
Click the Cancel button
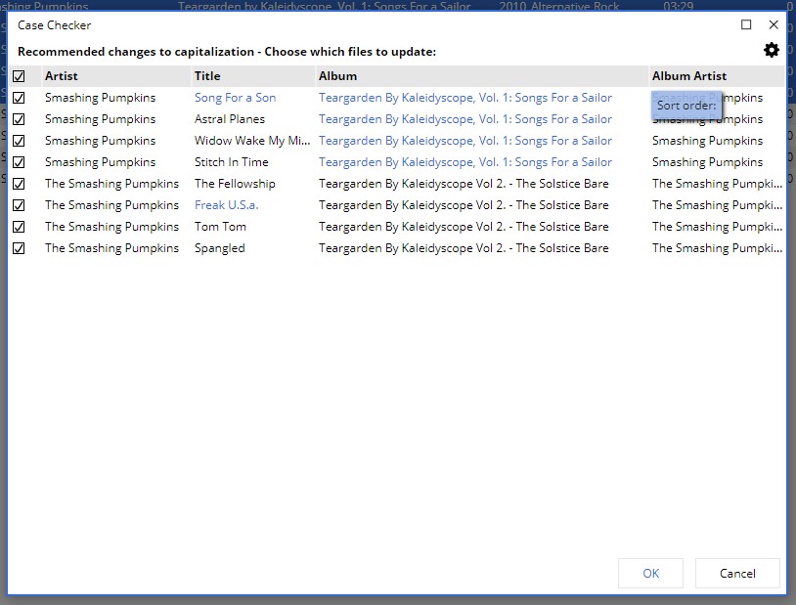(x=737, y=573)
